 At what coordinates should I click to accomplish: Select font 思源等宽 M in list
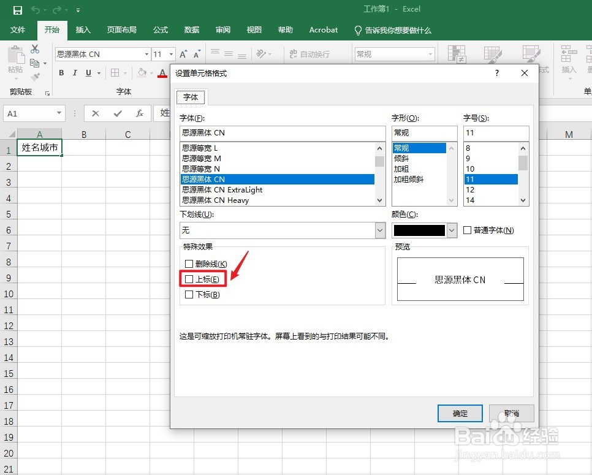(278, 158)
